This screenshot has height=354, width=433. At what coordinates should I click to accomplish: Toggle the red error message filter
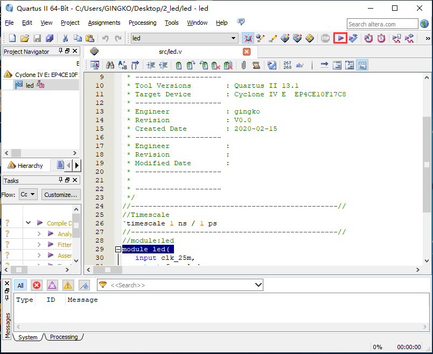(37, 285)
